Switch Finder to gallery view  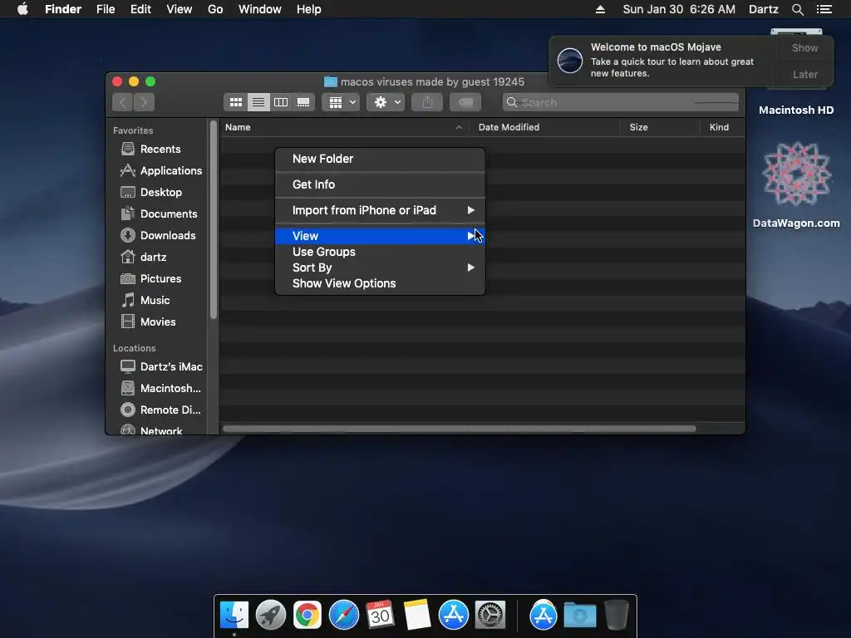(303, 102)
